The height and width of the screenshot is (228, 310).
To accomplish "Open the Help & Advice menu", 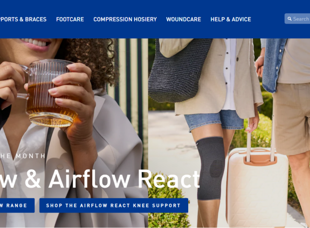I will pos(231,19).
